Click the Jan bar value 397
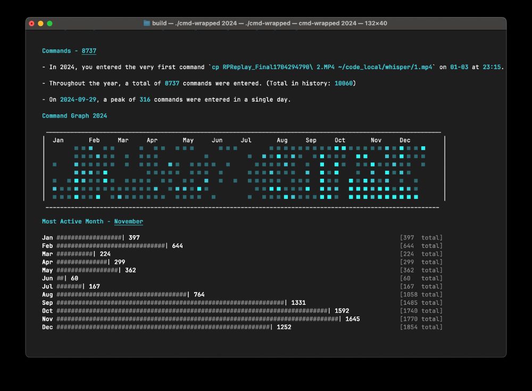532x391 pixels. (x=134, y=238)
